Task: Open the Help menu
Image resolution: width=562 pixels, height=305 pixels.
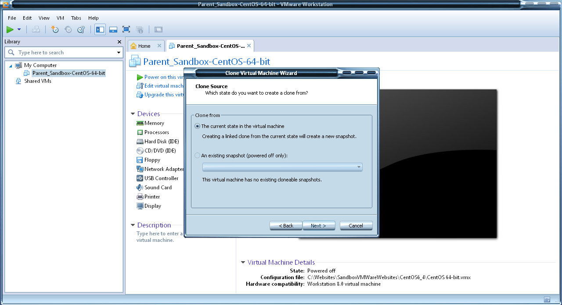Action: (94, 18)
